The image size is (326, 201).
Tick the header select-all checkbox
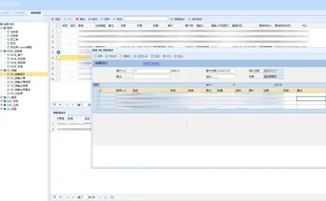click(58, 26)
